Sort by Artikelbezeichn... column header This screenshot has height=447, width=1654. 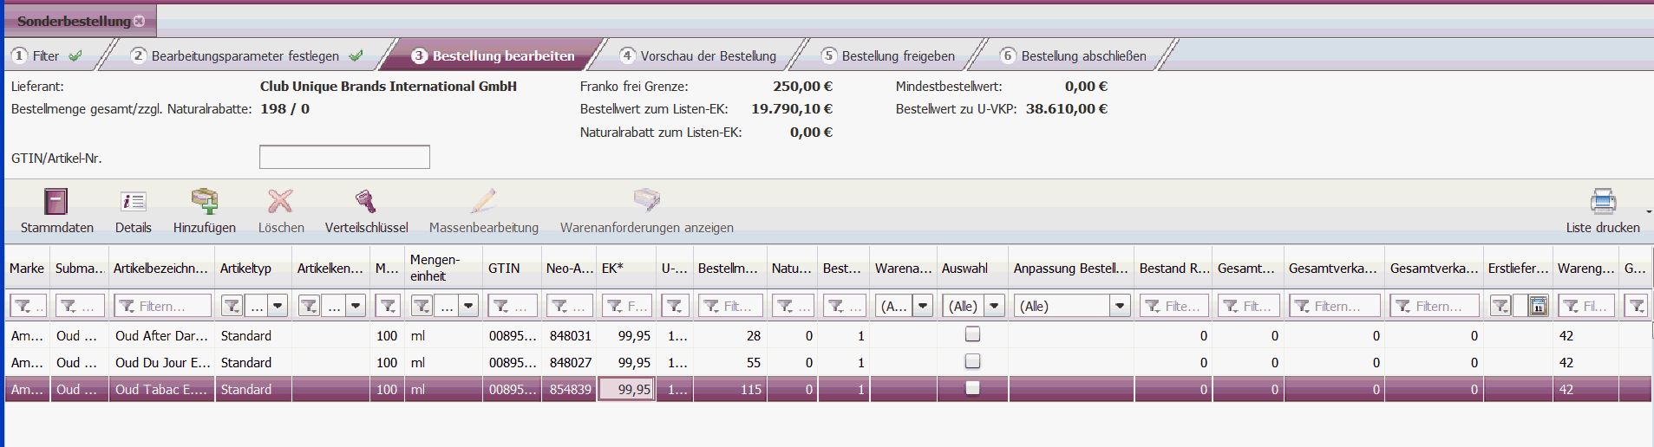161,268
